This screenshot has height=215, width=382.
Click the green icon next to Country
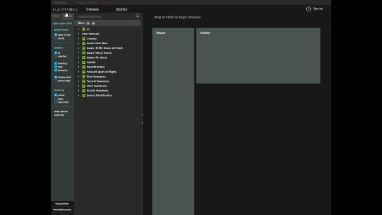[x=84, y=39]
